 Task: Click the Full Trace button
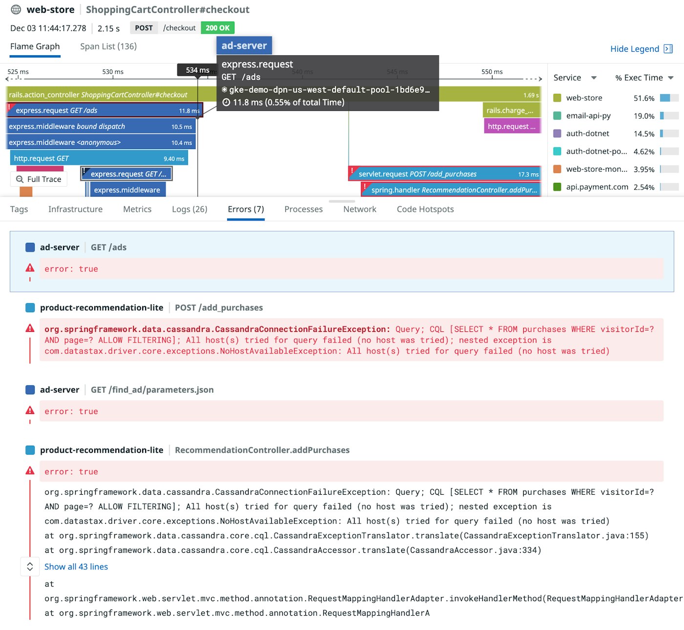click(39, 179)
